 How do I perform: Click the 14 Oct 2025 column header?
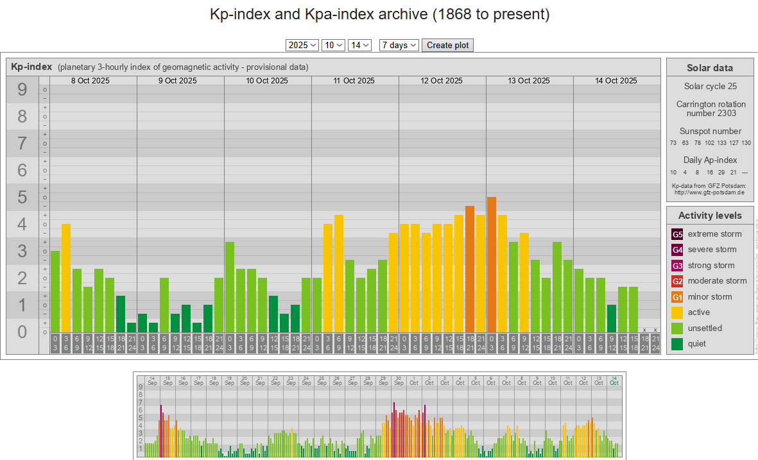(x=616, y=81)
